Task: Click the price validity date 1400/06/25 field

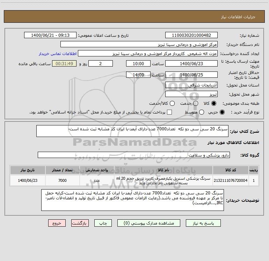Action: tap(191, 75)
